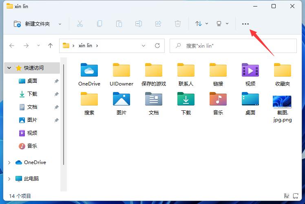Expand the OneDrive tree node
The width and height of the screenshot is (305, 204).
click(x=9, y=162)
